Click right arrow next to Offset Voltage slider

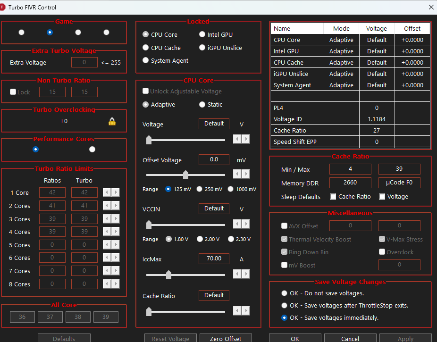(246, 174)
